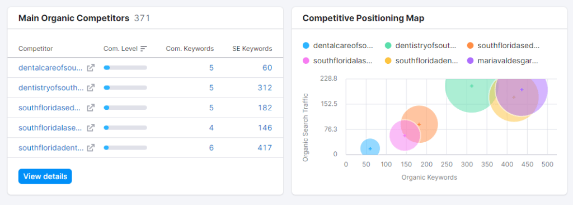573x205 pixels.
Task: Toggle mariavaldesgar legend purple dot
Action: pyautogui.click(x=470, y=60)
